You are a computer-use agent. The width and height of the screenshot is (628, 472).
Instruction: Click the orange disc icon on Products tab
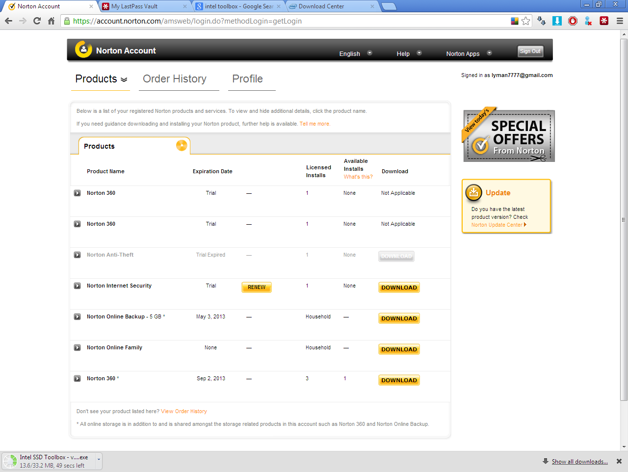coord(182,145)
